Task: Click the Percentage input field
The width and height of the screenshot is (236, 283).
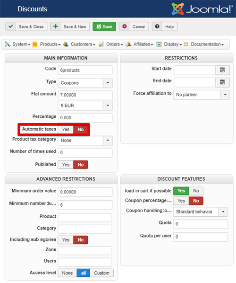Action: (85, 118)
